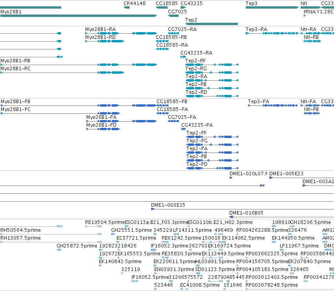Click protein Ntl-PB
The image size is (334, 291).
coord(312,113)
